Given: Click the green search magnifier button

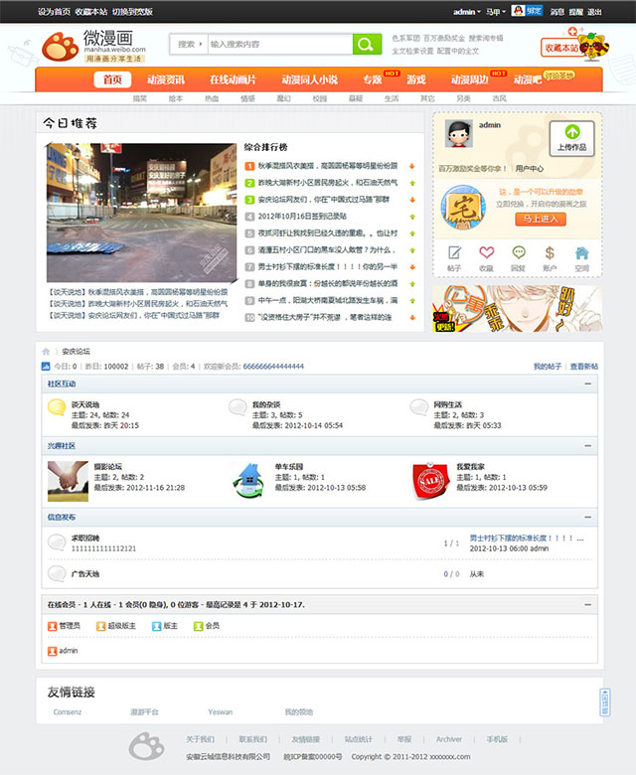Looking at the screenshot, I should coord(367,45).
